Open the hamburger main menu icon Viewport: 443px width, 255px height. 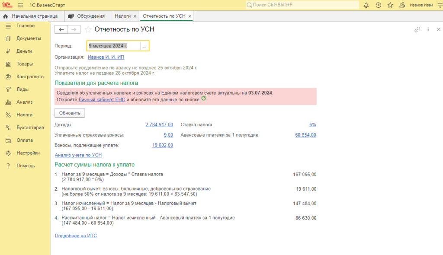pyautogui.click(x=21, y=5)
